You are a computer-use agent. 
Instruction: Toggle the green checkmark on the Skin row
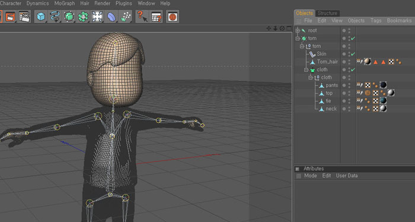[353, 54]
